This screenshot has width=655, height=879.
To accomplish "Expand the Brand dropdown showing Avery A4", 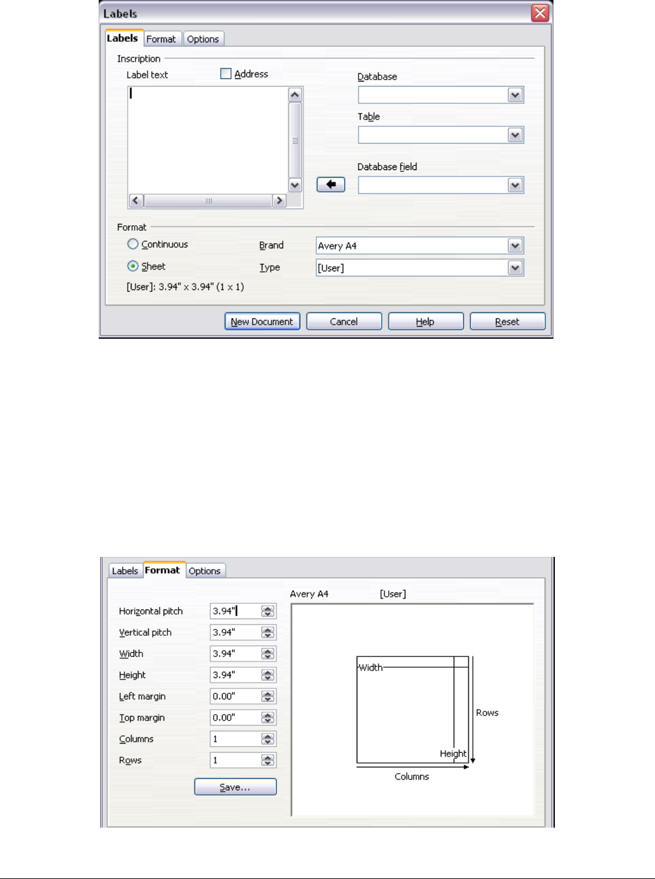I will tap(515, 246).
